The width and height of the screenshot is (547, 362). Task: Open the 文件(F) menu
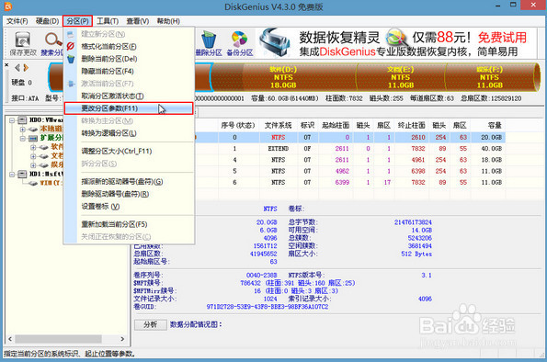point(17,21)
